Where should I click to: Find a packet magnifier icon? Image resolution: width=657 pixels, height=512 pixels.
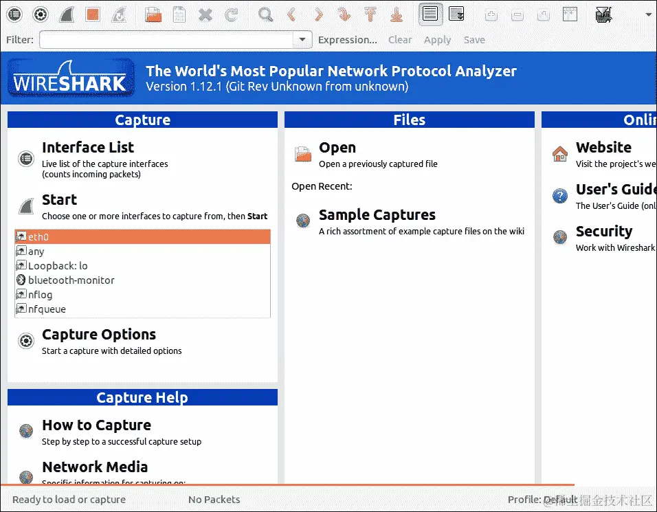click(266, 14)
